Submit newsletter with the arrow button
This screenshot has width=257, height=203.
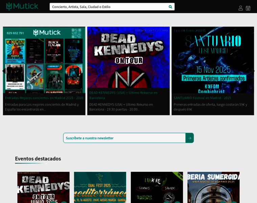190,138
